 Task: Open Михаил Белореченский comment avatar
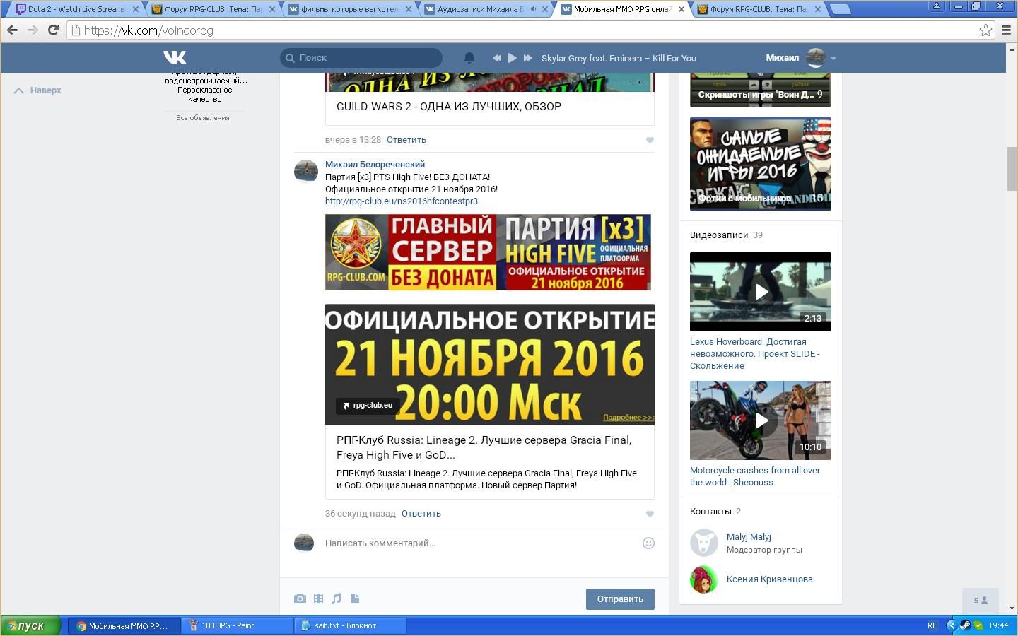[x=305, y=171]
